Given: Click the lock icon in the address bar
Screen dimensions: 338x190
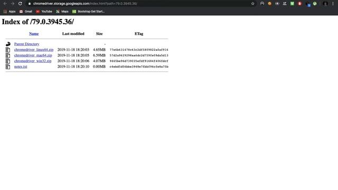Looking at the screenshot, I should pos(30,4).
